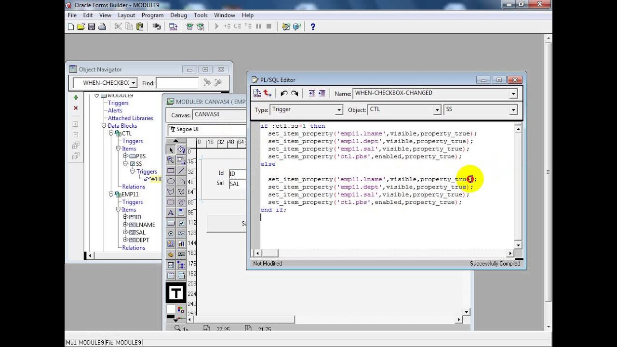617x347 pixels.
Task: Click the Undo arrow in PL/SQL Editor
Action: pos(284,93)
